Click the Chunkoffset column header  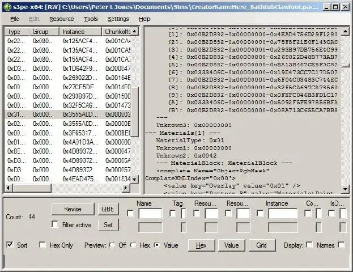116,32
